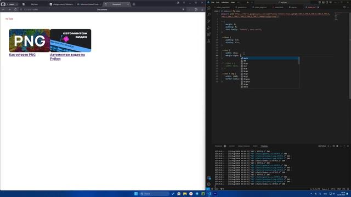
Task: Open the Accounts menu in VS Code
Action: (x=209, y=178)
